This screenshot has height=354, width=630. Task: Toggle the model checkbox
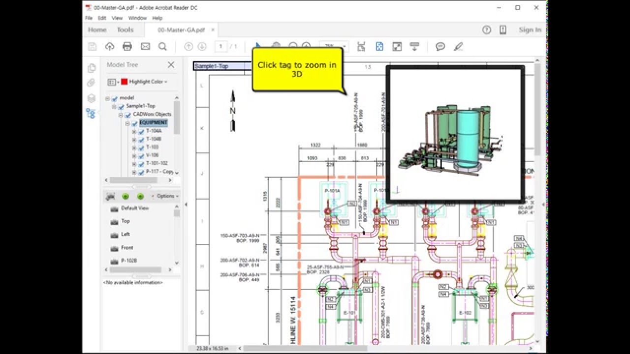point(115,98)
